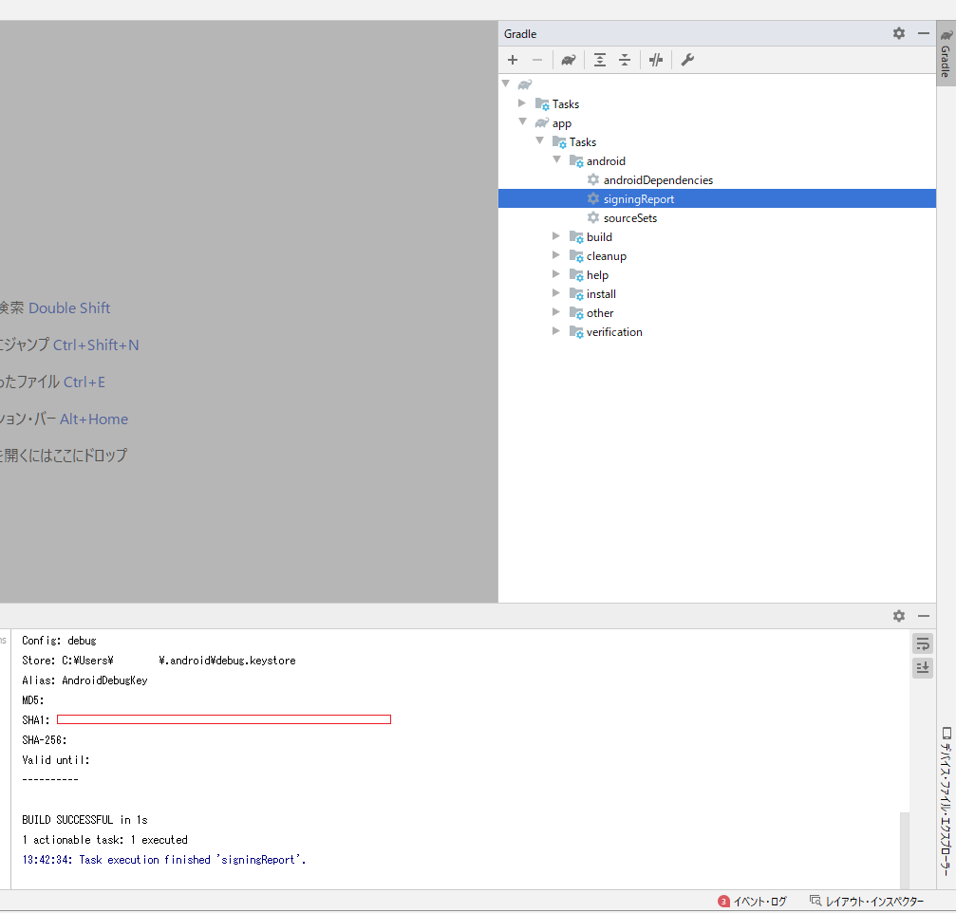Image resolution: width=956 pixels, height=913 pixels.
Task: Click the Ctrl+Shift+N shortcut hint
Action: tap(96, 345)
